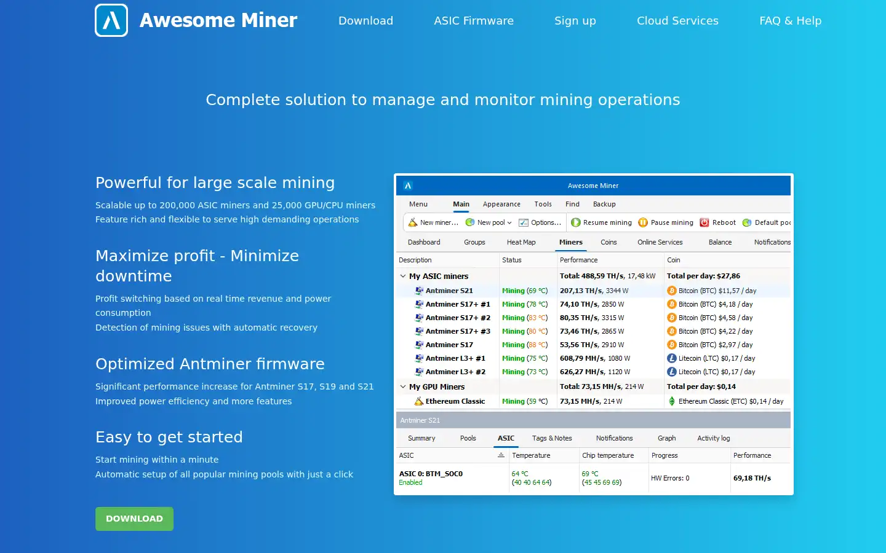Click the Antminer L3+ #1 miner icon

(419, 358)
